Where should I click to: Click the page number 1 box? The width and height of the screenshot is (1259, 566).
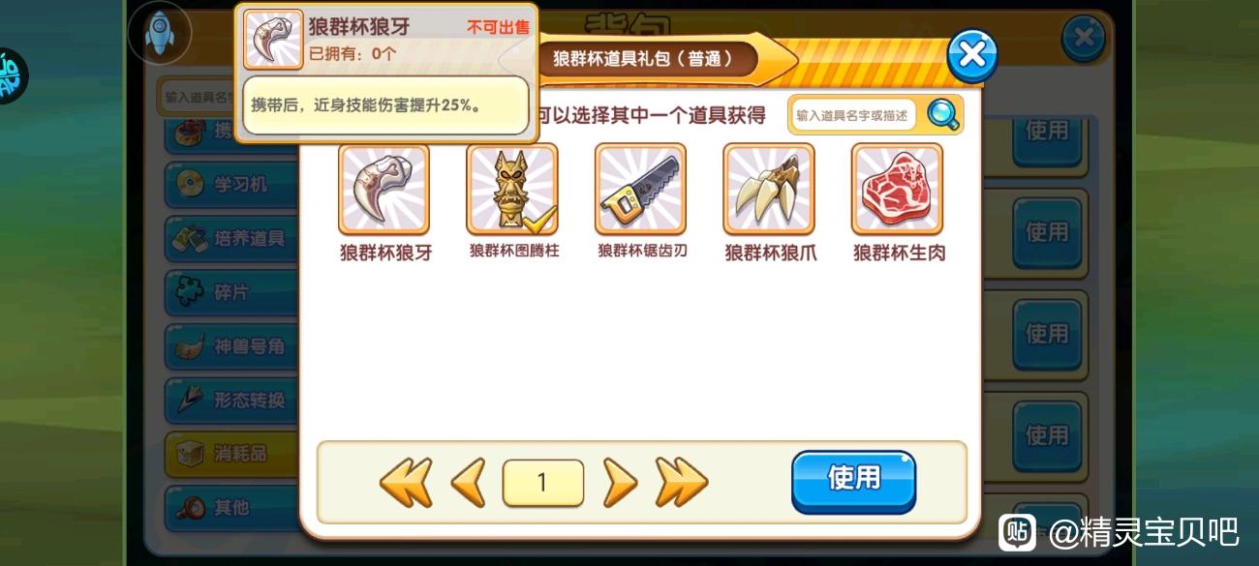(x=543, y=483)
